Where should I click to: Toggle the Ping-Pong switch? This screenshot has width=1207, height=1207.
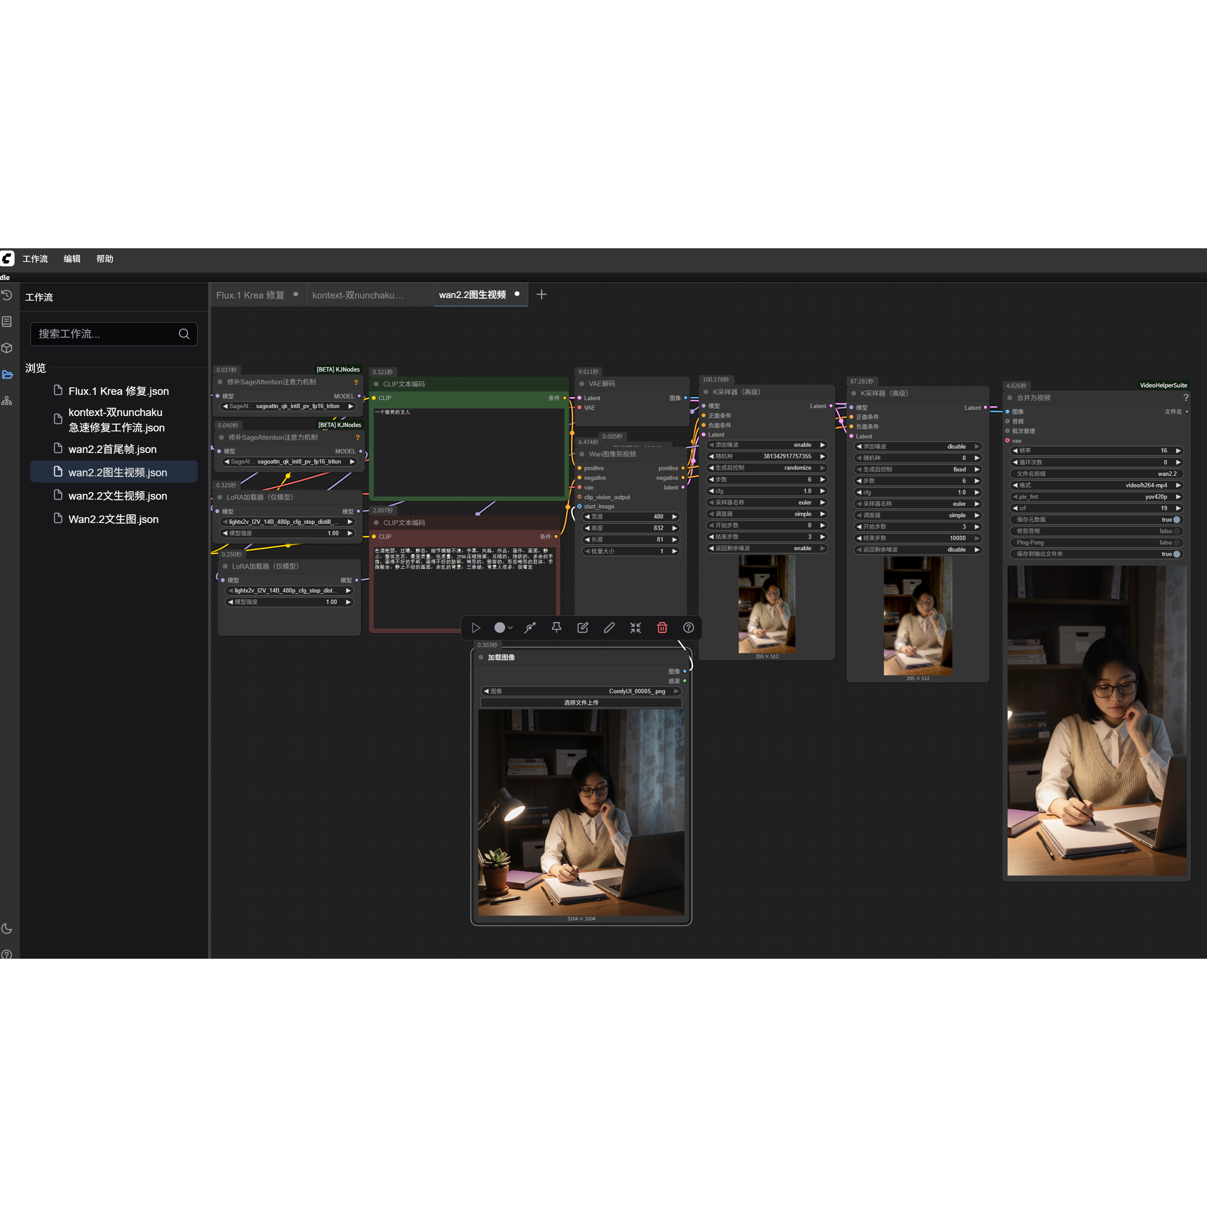(x=1176, y=542)
